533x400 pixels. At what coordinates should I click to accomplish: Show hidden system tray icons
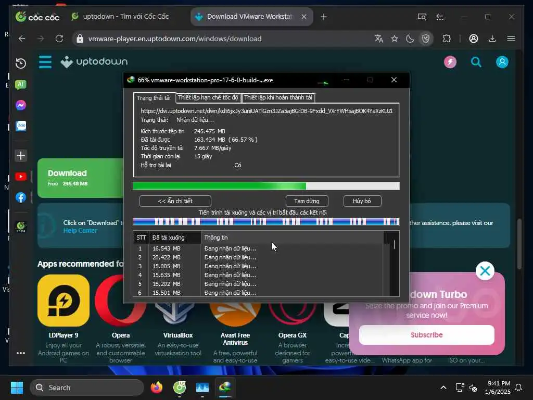(x=443, y=387)
